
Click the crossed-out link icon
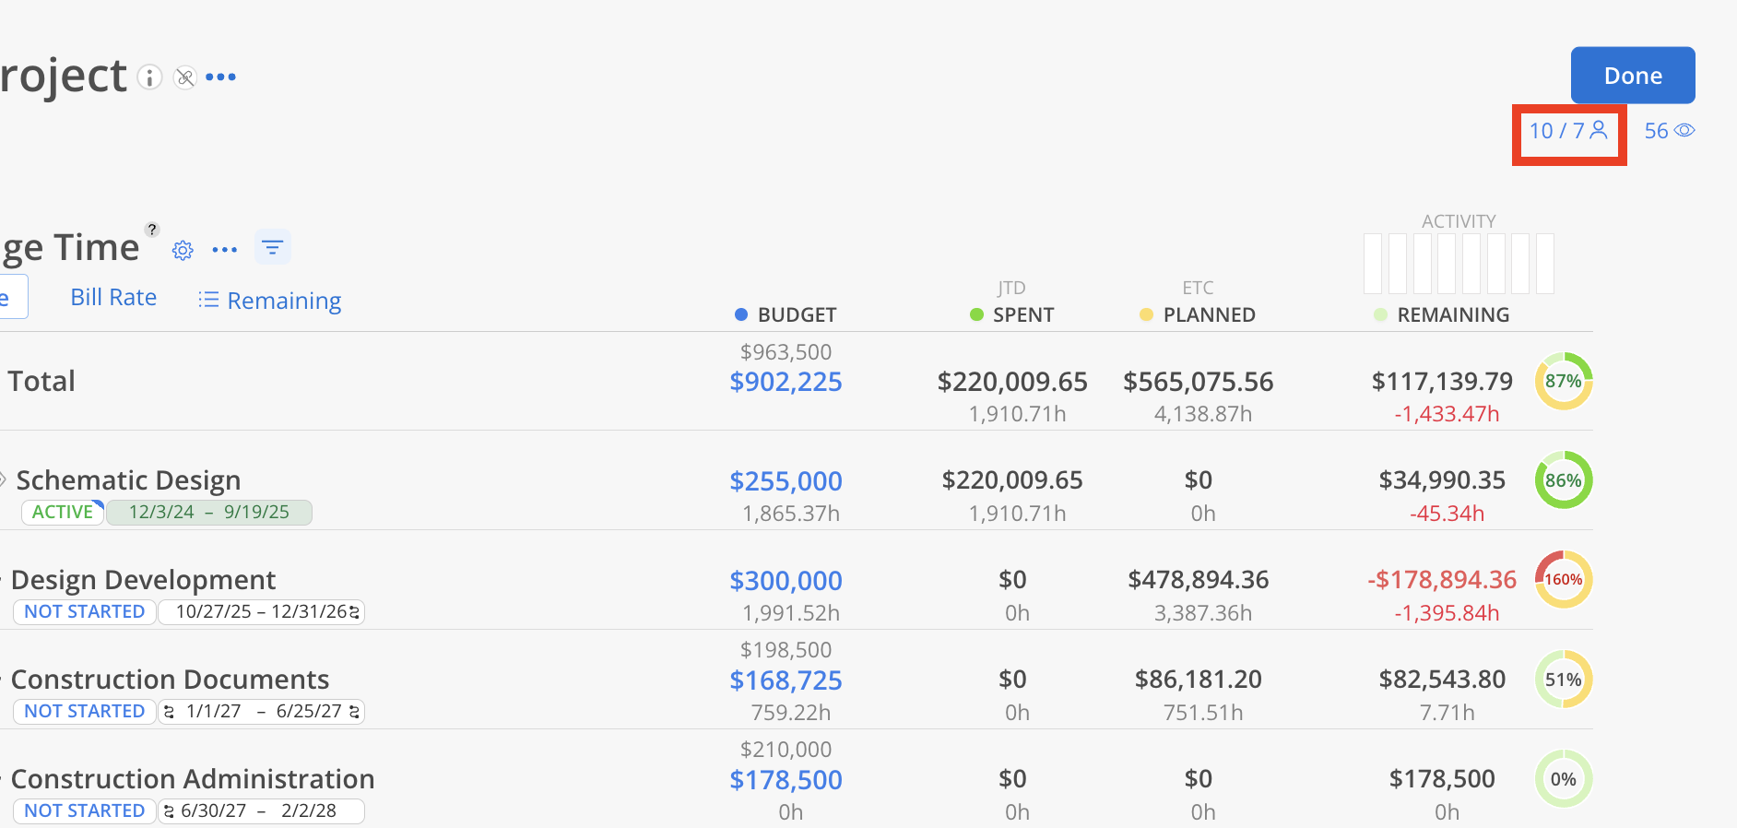185,77
